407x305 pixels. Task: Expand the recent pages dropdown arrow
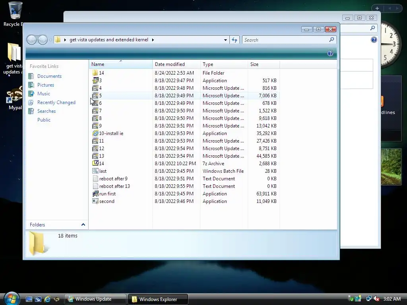click(50, 40)
